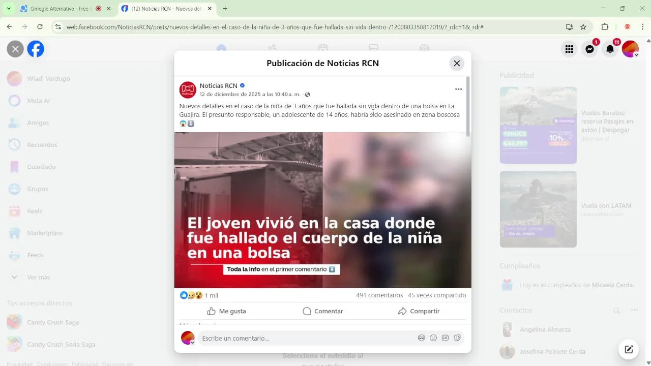The height and width of the screenshot is (366, 651).
Task: Reload the page
Action: (40, 27)
